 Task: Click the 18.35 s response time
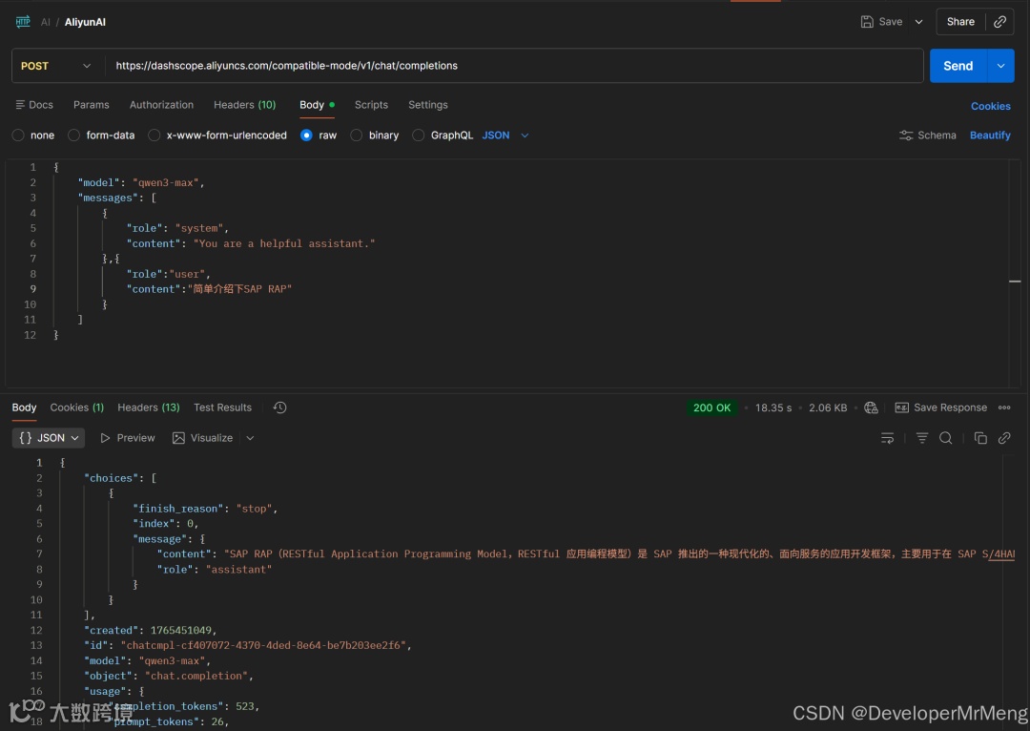coord(773,407)
